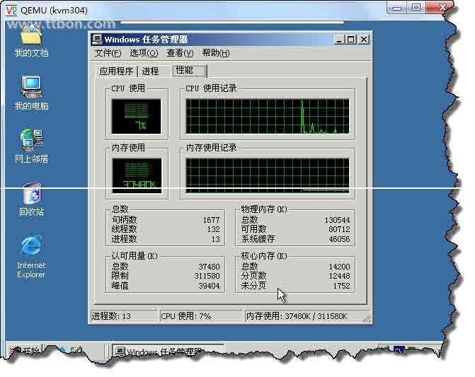
Task: Click the QEMU window VNC icon
Action: click(x=11, y=10)
